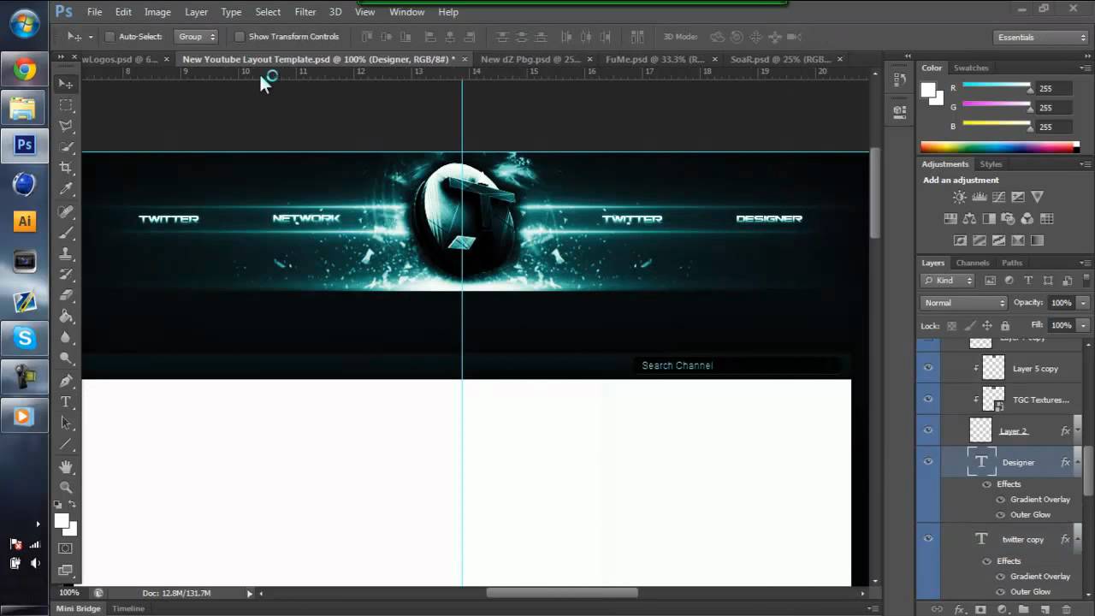Open the Timeline panel
This screenshot has width=1095, height=616.
pyautogui.click(x=128, y=608)
